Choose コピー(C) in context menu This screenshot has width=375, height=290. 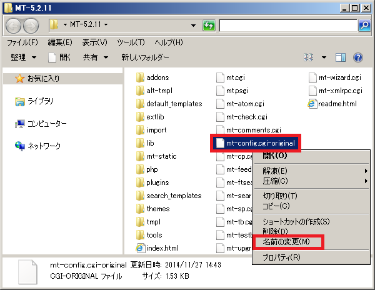point(311,206)
